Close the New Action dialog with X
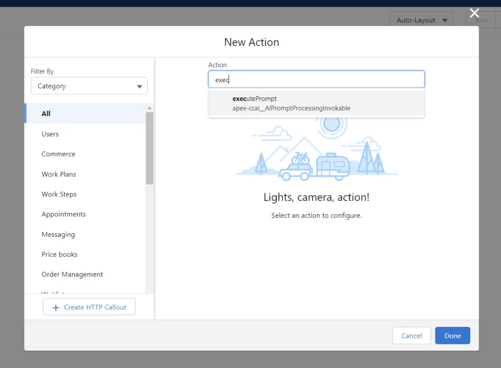501x368 pixels. coord(474,13)
